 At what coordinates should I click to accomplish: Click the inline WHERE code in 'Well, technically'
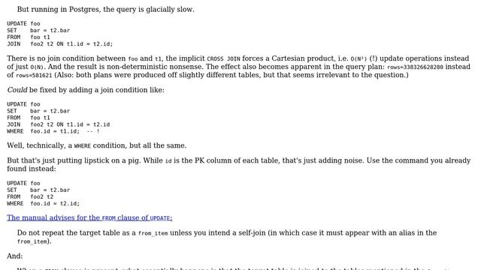point(83,146)
